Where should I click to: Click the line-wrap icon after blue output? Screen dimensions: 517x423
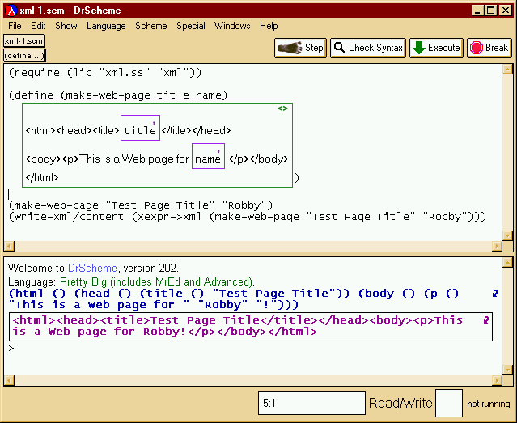495,294
